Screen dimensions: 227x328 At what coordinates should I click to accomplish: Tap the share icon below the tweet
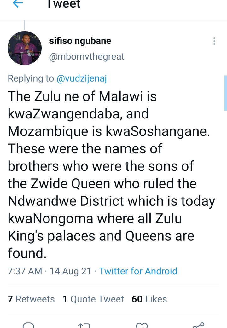click(x=198, y=325)
